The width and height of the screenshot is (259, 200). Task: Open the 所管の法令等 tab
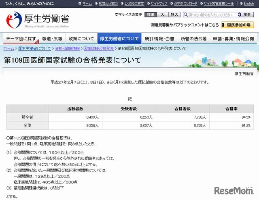[x=193, y=39]
